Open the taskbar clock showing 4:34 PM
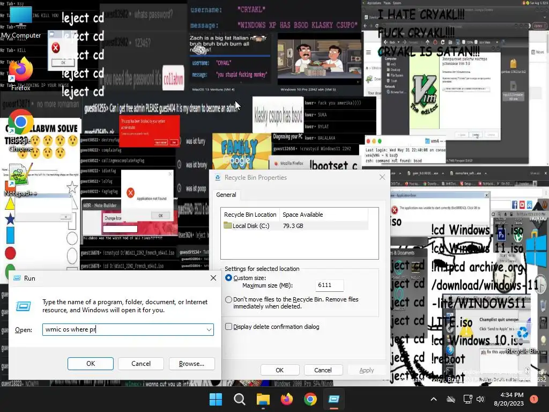 point(509,399)
